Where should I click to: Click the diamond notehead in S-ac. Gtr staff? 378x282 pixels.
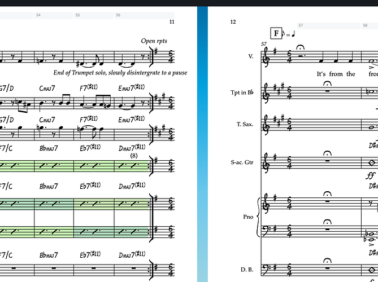pos(372,163)
